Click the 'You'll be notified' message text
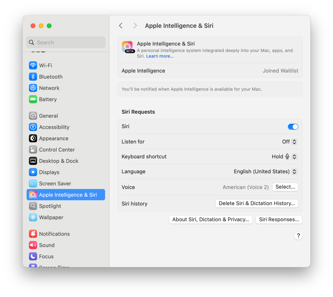Viewport: 333px width, 297px height. pos(192,89)
